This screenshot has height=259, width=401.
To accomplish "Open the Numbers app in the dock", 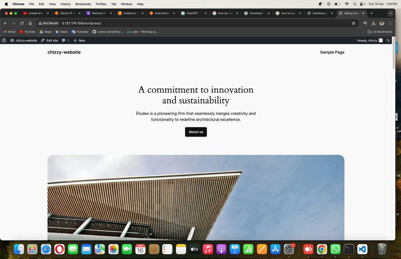I will point(248,249).
